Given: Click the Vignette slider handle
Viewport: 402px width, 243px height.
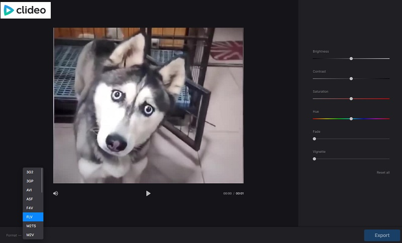Looking at the screenshot, I should pyautogui.click(x=315, y=159).
